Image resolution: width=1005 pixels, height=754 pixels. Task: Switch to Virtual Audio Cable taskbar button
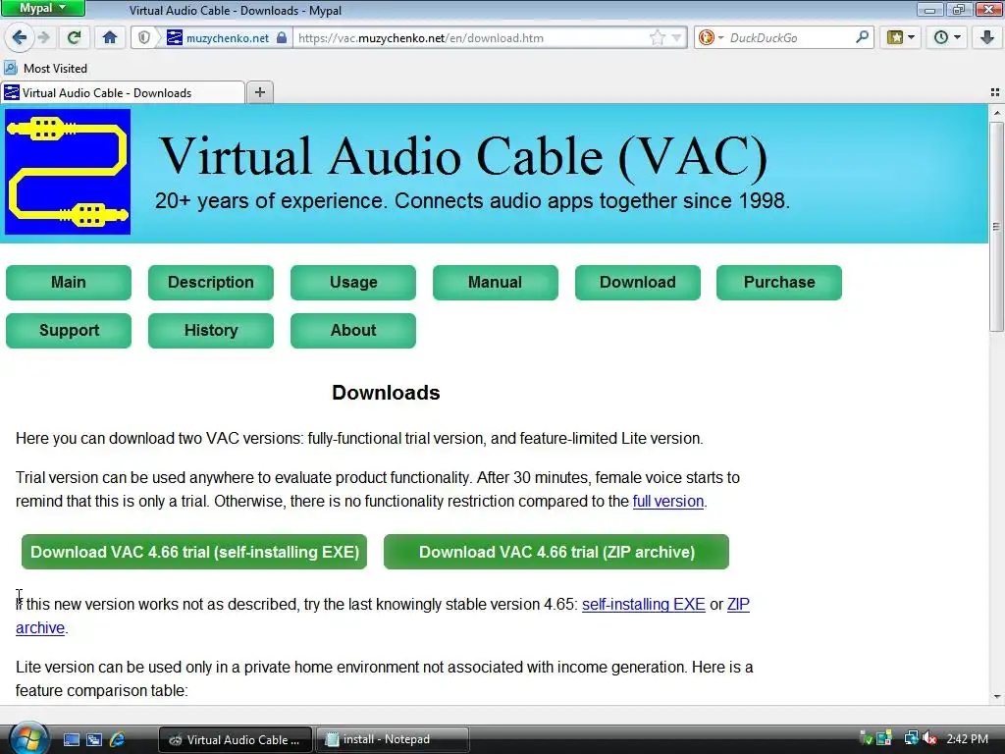(x=235, y=739)
